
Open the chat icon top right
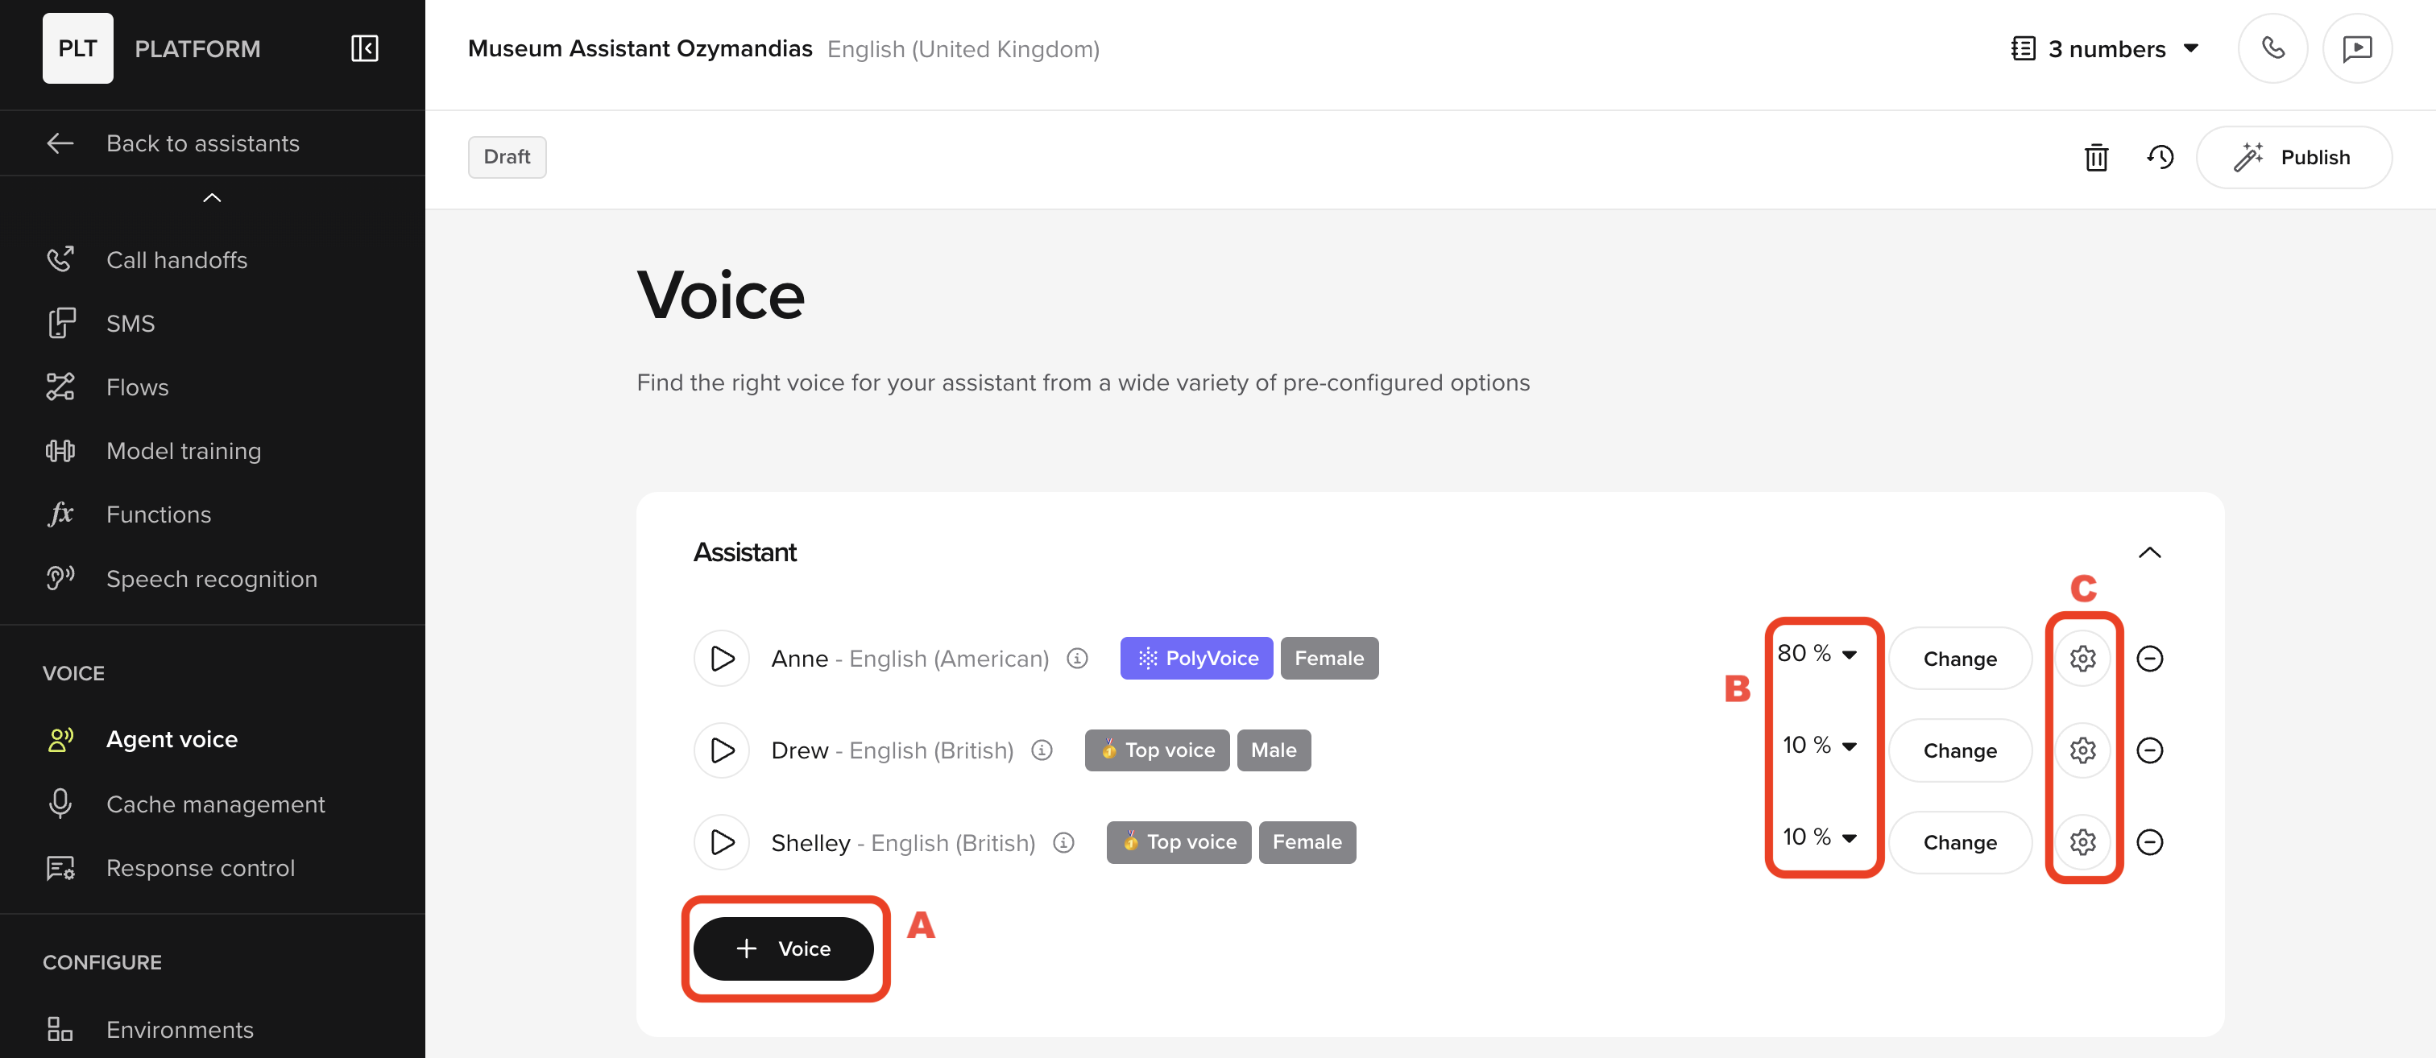pyautogui.click(x=2358, y=48)
